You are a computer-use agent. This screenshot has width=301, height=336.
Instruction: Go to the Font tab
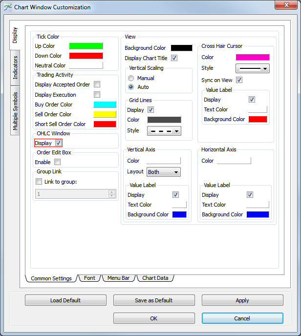[x=89, y=278]
